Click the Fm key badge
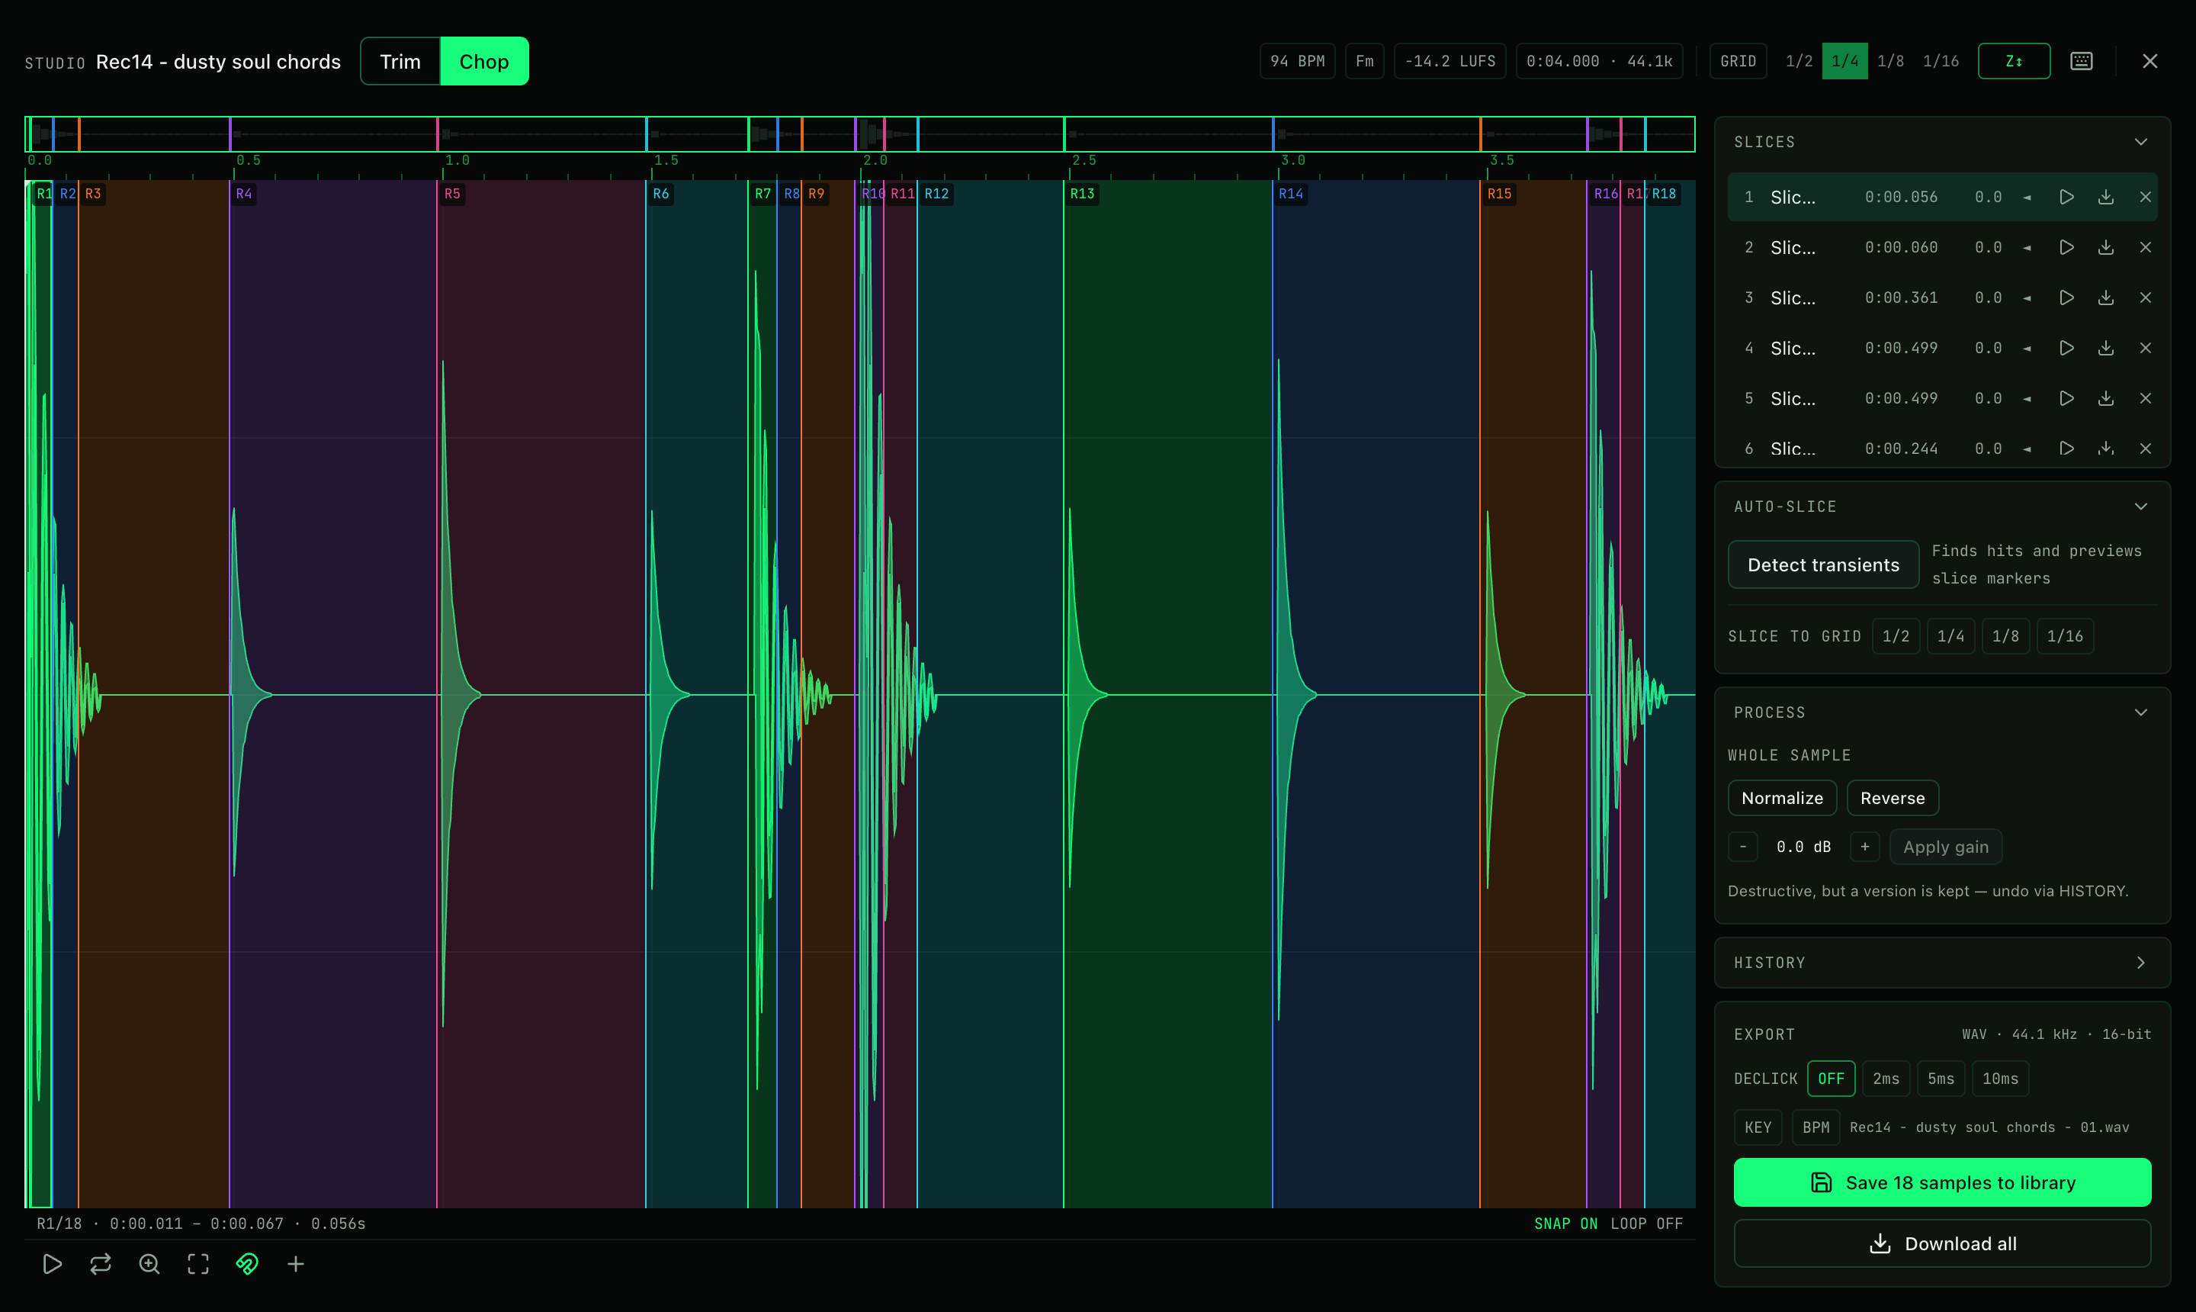 (x=1364, y=61)
